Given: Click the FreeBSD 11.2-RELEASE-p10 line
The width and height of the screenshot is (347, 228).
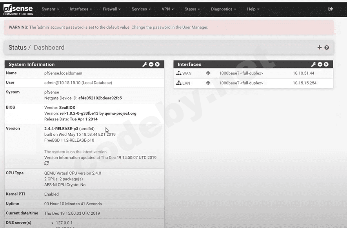Looking at the screenshot, I should point(69,140).
